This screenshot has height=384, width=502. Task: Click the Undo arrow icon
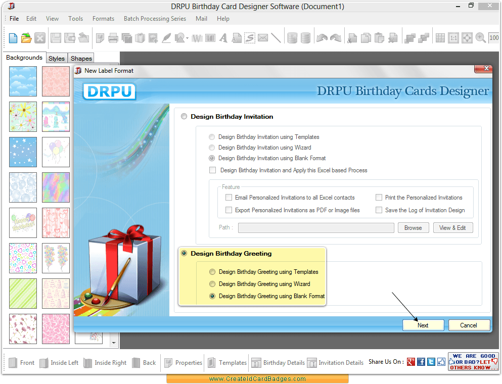click(322, 38)
